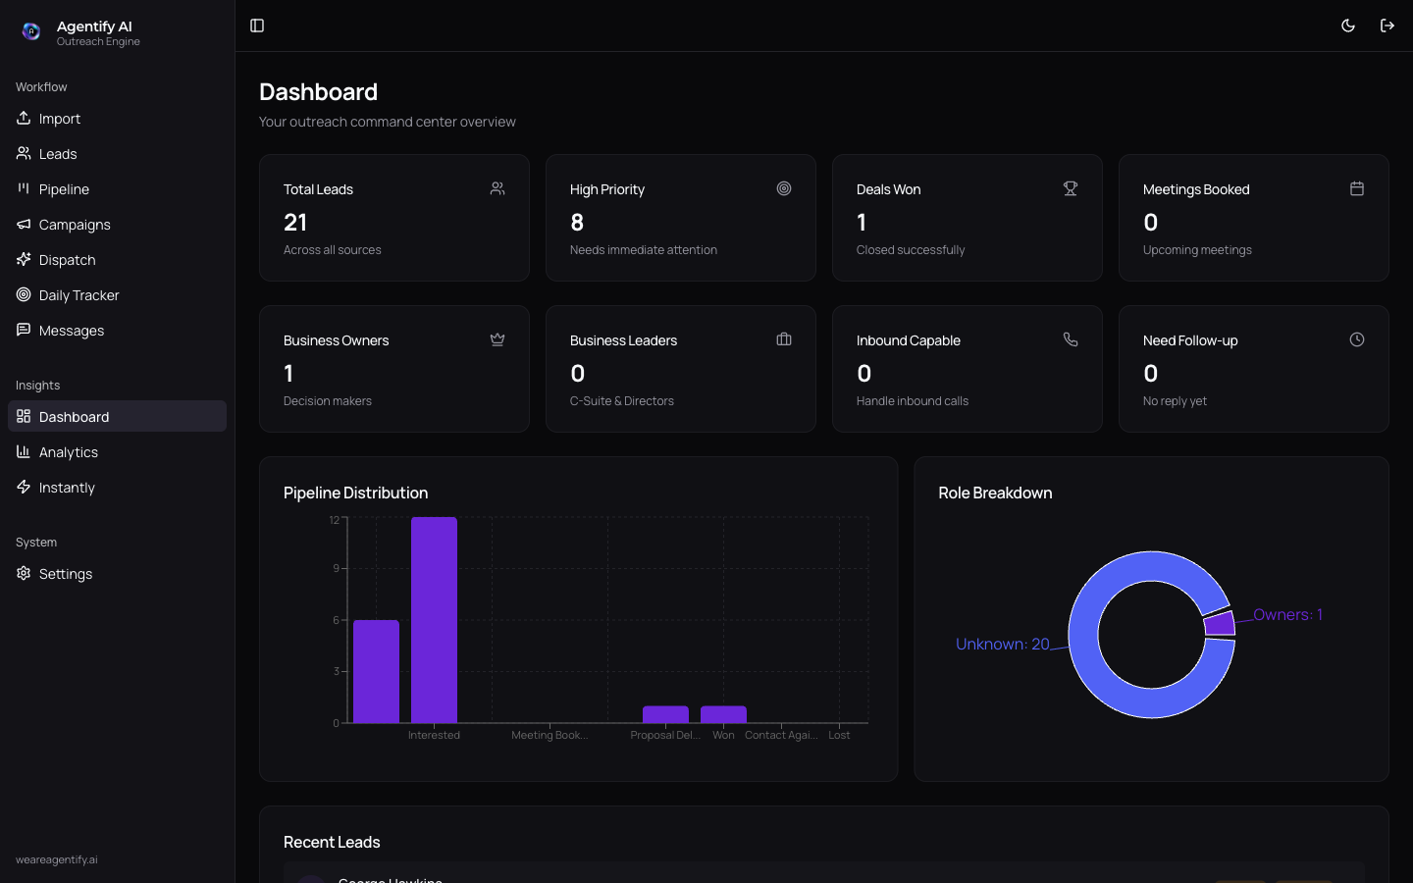Click the logout icon in header
The height and width of the screenshot is (883, 1413).
(x=1387, y=26)
